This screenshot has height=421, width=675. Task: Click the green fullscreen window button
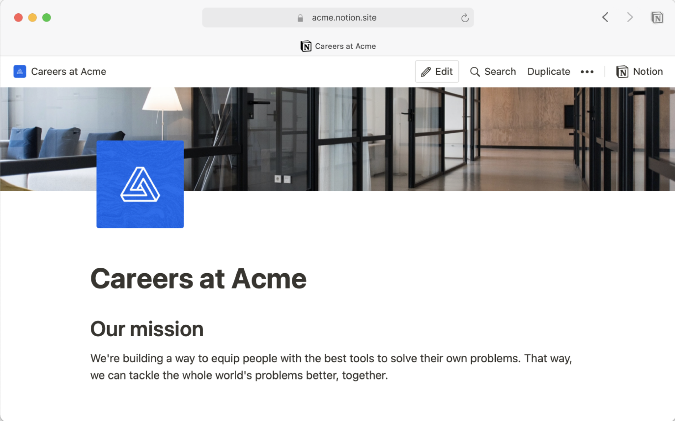pos(46,18)
